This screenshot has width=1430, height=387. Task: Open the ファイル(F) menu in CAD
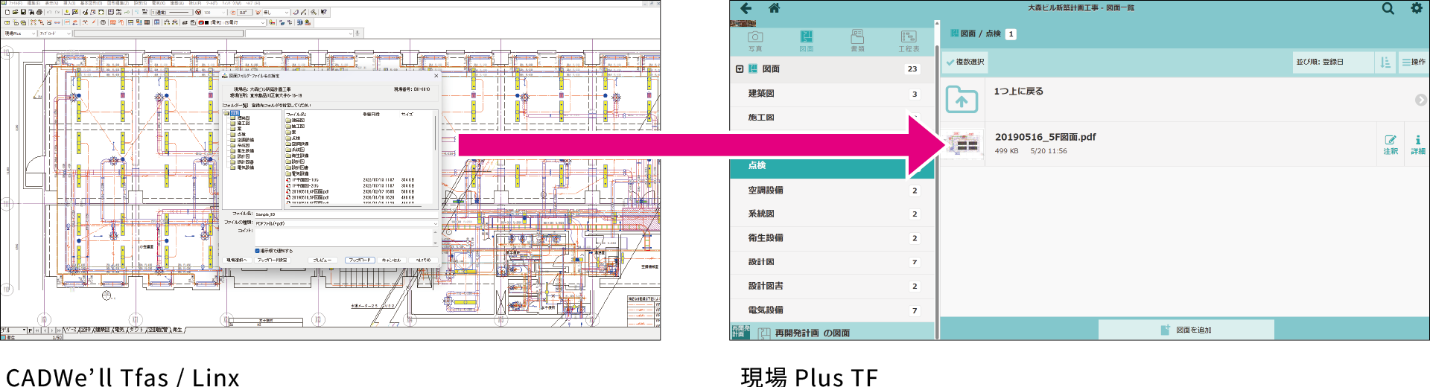click(x=15, y=4)
